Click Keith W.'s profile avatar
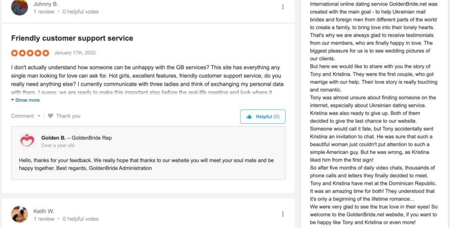 point(19,214)
